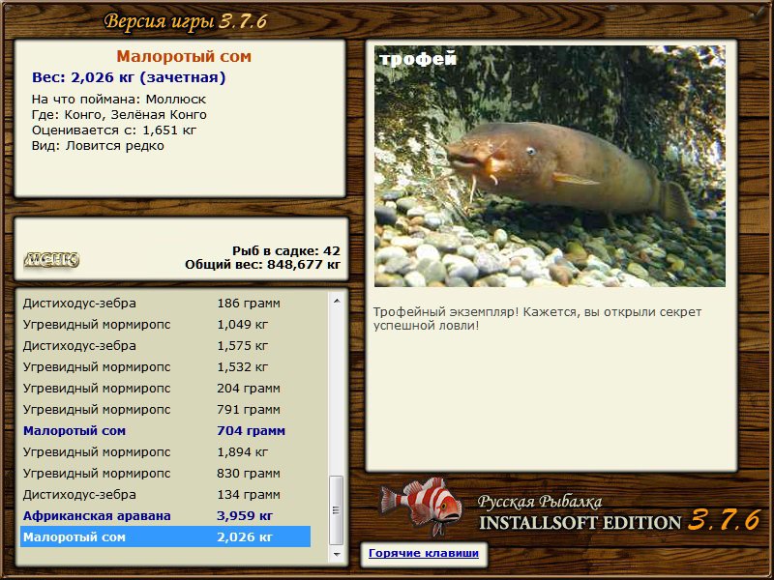
Task: Select Угревидный мормиропс 204 грамм row
Action: [165, 389]
